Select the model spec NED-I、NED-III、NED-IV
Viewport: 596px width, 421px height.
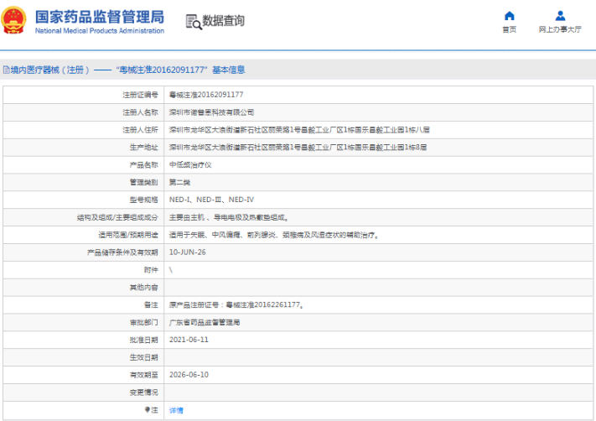211,200
